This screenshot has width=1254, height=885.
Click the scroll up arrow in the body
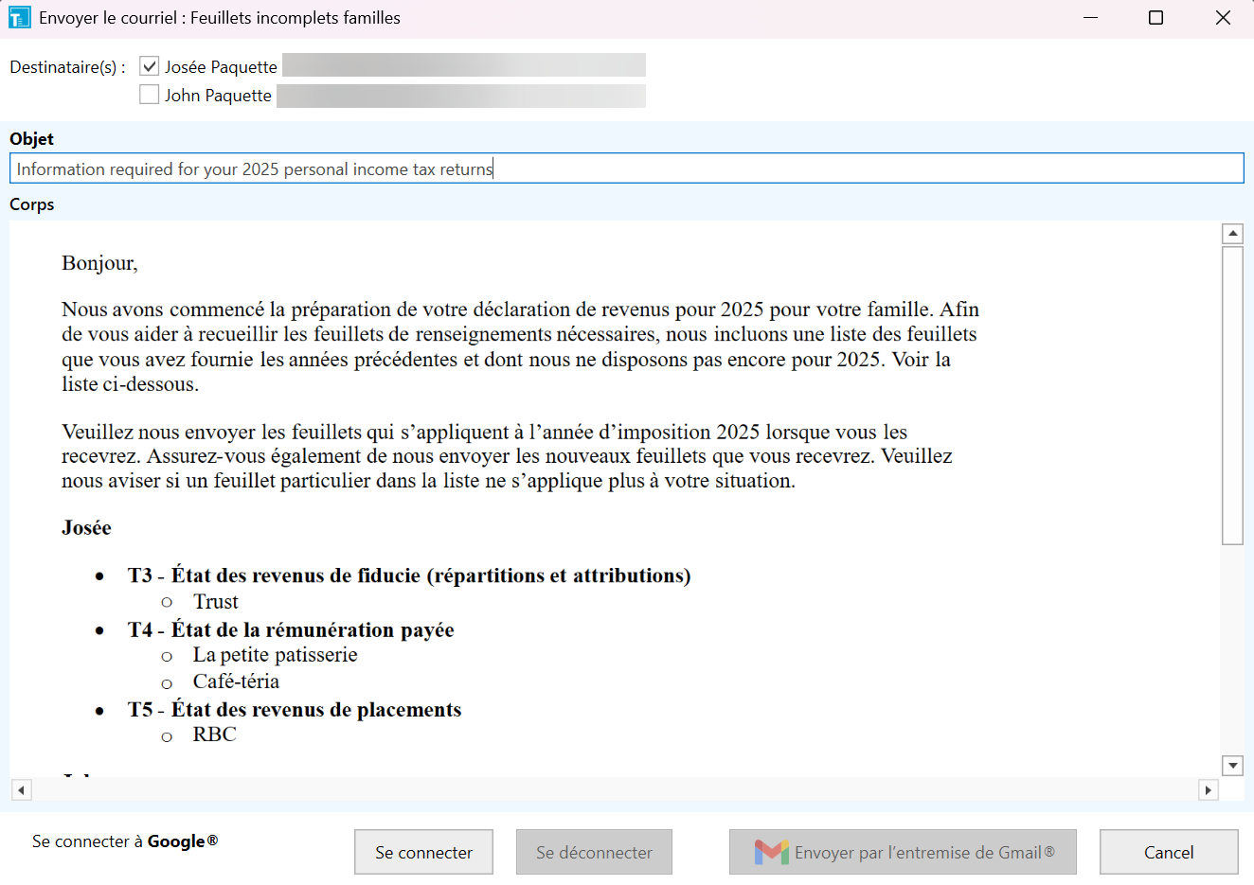1232,234
